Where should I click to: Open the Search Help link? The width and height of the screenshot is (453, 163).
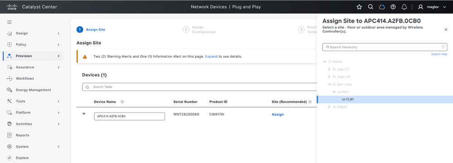pyautogui.click(x=439, y=54)
